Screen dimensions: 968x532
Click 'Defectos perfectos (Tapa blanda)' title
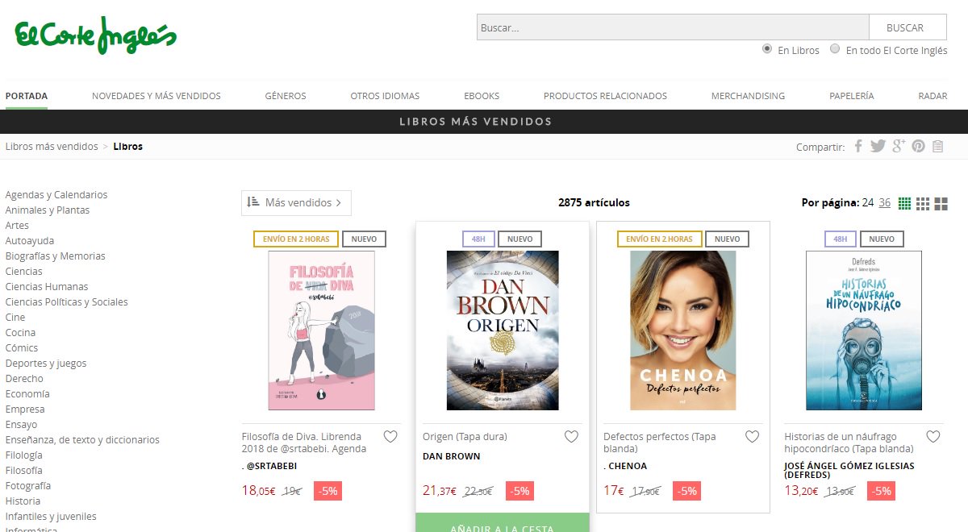click(660, 443)
